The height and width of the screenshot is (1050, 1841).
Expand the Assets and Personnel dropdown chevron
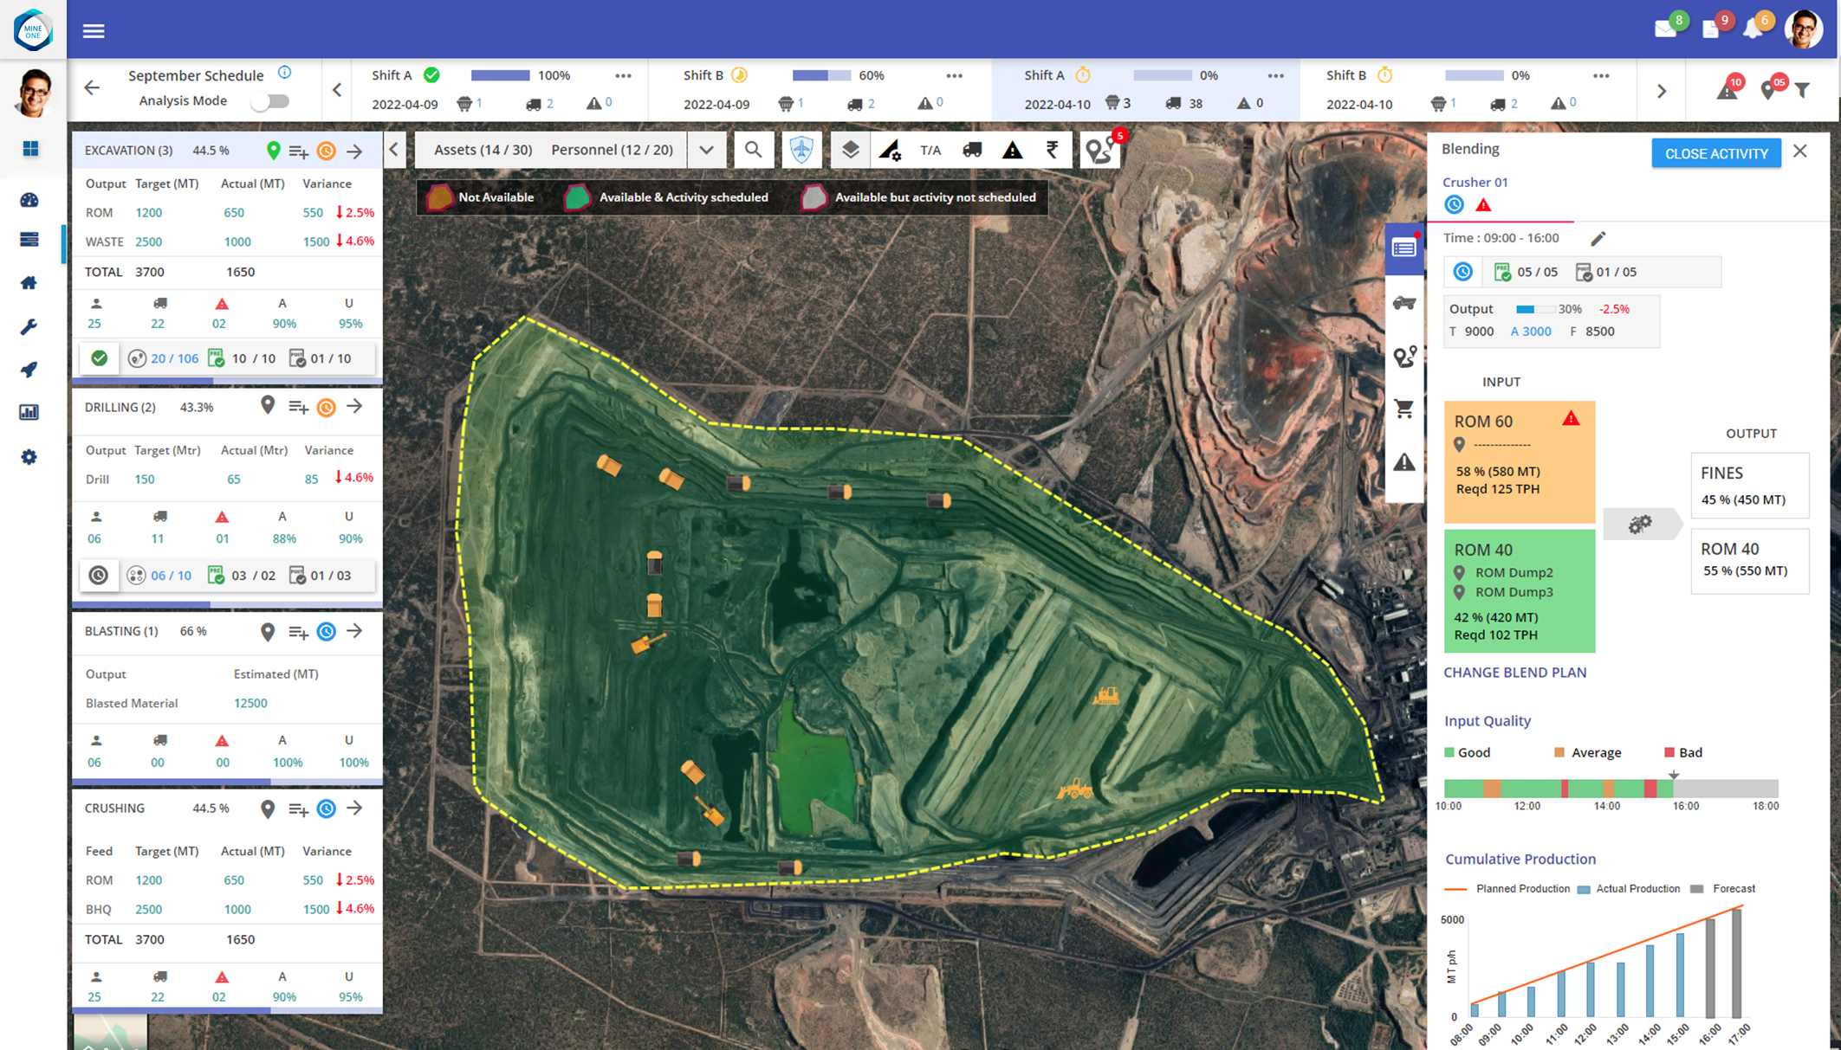tap(706, 150)
